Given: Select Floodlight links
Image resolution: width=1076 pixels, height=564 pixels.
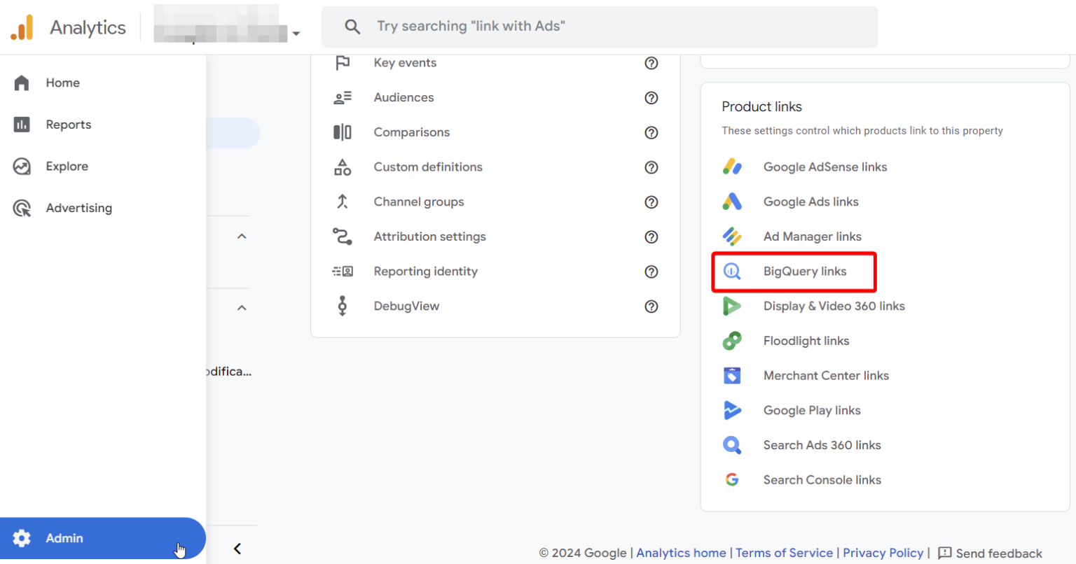Looking at the screenshot, I should point(806,341).
